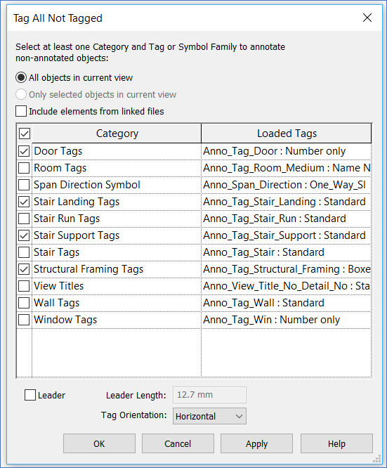Open loaded tag Anno_Tag_Stair : Standard

[x=286, y=252]
